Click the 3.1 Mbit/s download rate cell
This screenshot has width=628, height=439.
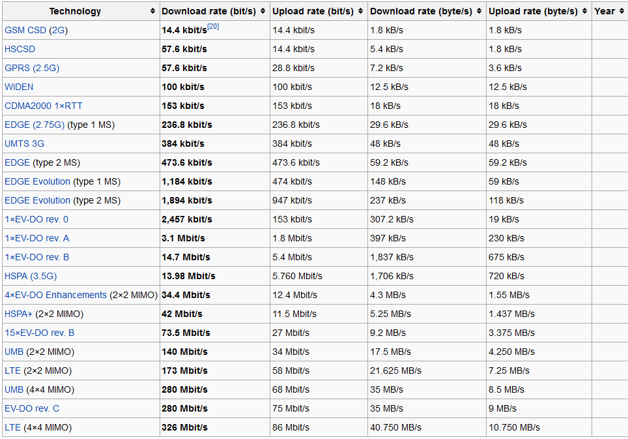[x=215, y=238]
